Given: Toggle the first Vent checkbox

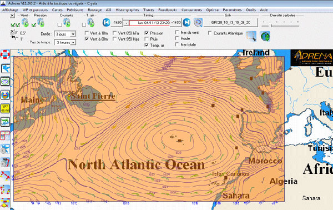Looking at the screenshot, I should pyautogui.click(x=13, y=25).
